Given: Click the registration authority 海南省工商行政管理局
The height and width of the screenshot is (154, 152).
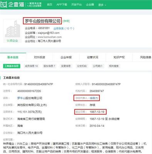Looking at the screenshot, I should pyautogui.click(x=31, y=119).
